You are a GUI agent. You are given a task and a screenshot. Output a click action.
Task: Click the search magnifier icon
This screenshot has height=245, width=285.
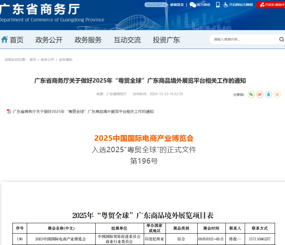click(x=281, y=39)
